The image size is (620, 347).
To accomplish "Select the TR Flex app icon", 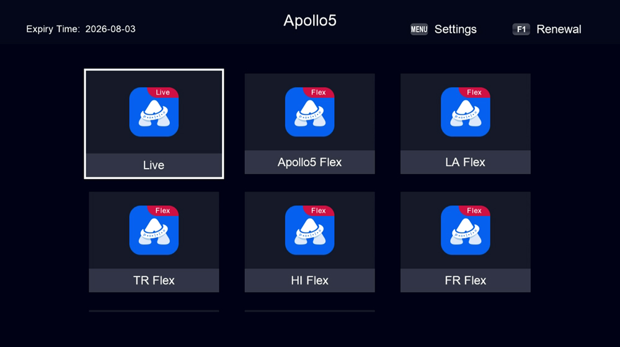I will click(154, 231).
